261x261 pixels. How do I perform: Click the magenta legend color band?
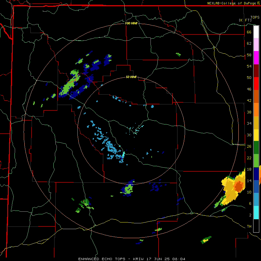(256, 58)
